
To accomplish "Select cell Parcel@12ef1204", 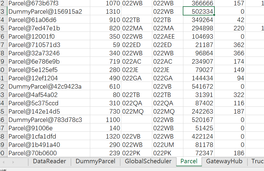I will click(x=49, y=78).
